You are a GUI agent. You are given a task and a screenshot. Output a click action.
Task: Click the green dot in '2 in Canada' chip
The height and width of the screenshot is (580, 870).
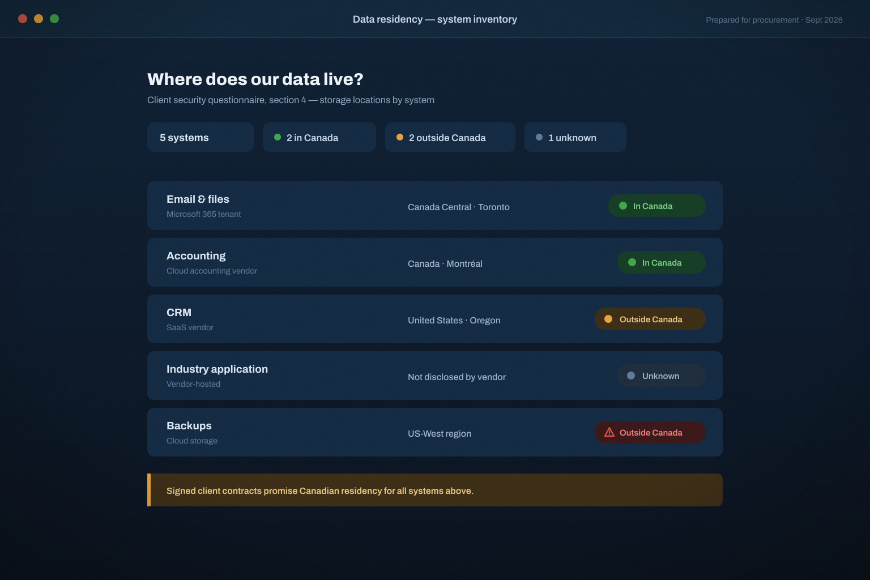click(278, 137)
